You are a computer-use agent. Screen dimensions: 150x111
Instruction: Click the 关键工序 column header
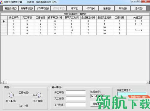(x=138, y=18)
